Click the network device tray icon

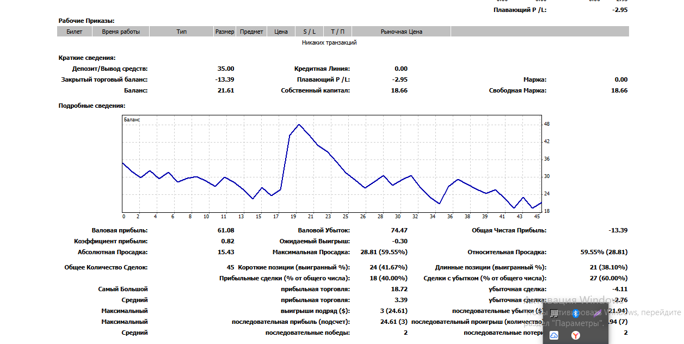[x=554, y=313]
